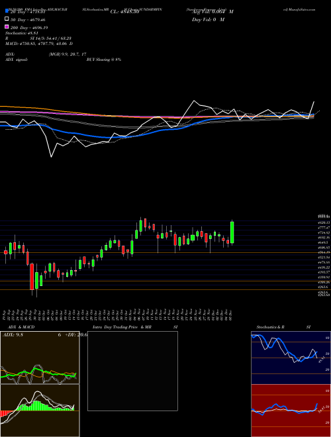The image size is (331, 437).
Task: Click the MACD histogram chart panel
Action: point(40,411)
